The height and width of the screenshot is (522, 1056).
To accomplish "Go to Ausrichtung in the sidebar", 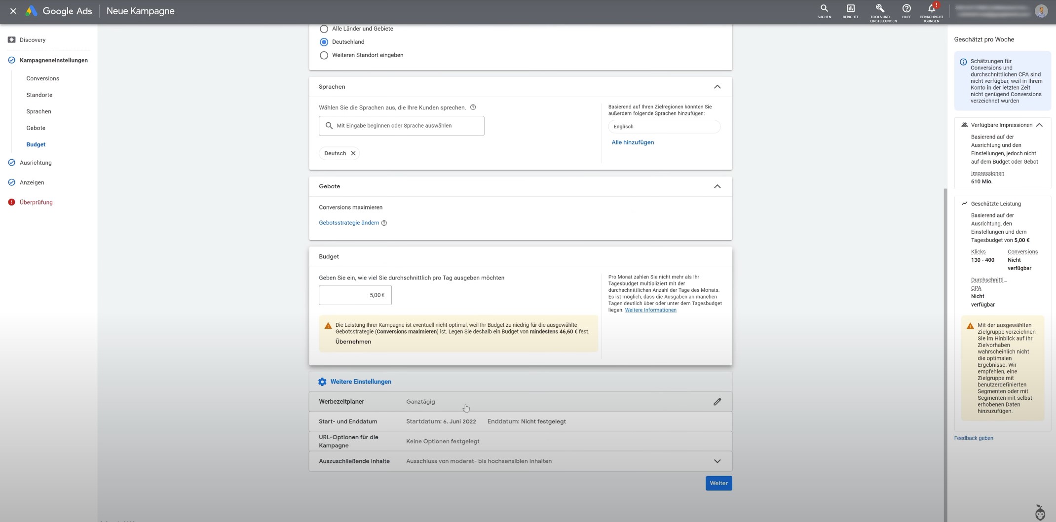I will 36,163.
